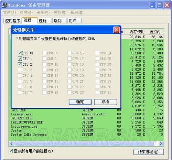172x160 pixels.
Task: Switch to the 应用程序 tab
Action: tap(12, 21)
